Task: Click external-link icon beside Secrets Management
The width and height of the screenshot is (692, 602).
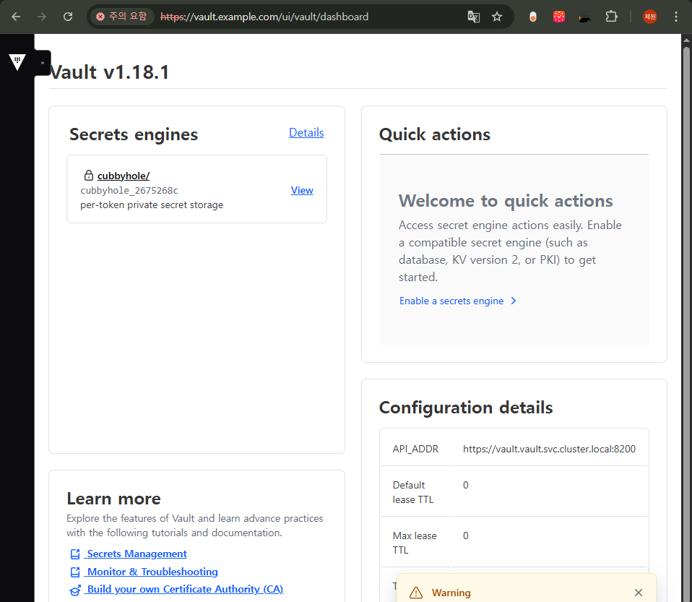Action: click(75, 554)
